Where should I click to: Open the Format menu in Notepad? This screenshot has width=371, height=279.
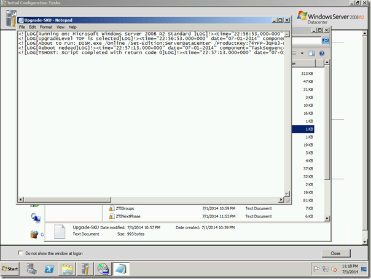tap(46, 27)
